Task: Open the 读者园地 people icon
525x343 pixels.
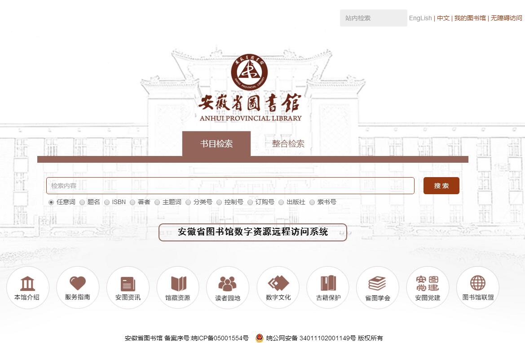Action: pos(228,287)
